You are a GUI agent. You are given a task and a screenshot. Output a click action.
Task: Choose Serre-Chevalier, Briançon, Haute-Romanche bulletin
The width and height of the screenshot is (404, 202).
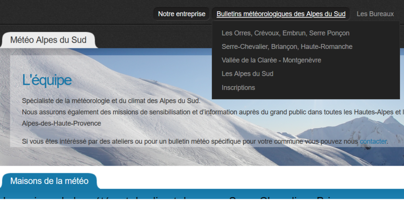coord(287,47)
